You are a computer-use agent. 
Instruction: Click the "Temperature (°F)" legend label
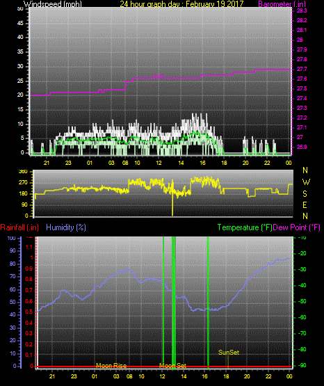(x=245, y=227)
